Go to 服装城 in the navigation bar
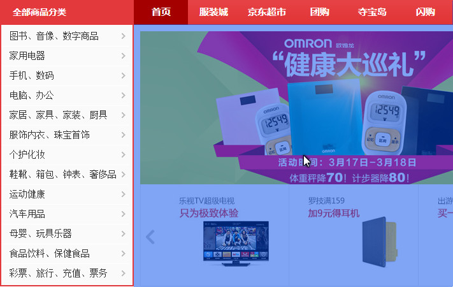The width and height of the screenshot is (453, 287). pyautogui.click(x=213, y=12)
